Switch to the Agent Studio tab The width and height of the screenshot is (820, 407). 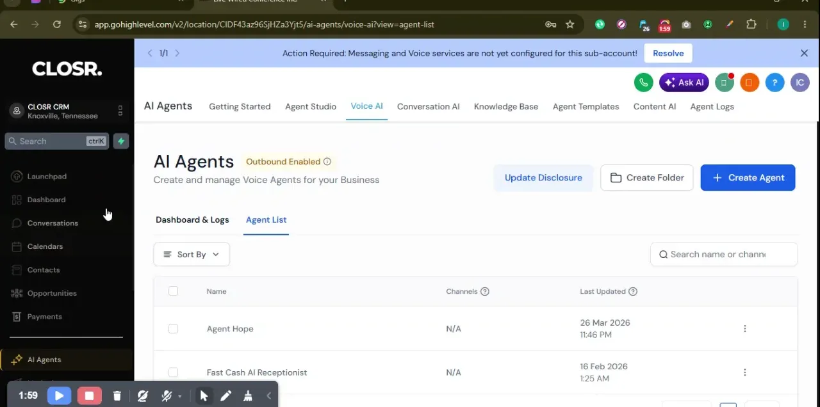click(x=311, y=107)
